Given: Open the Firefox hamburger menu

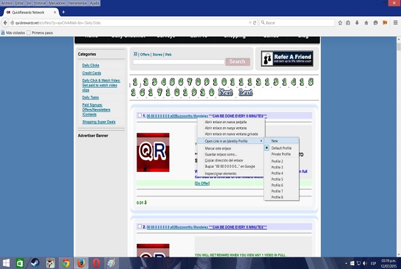Looking at the screenshot, I should click(x=395, y=23).
